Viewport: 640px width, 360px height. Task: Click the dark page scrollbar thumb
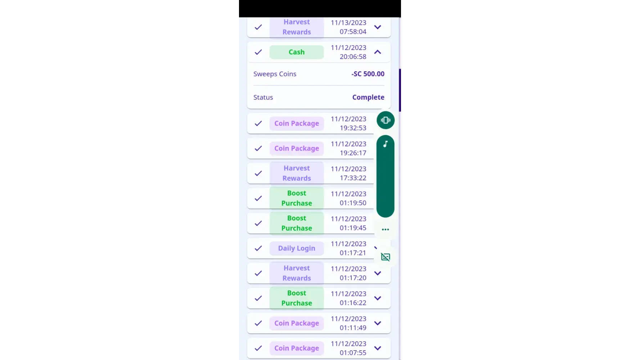[401, 90]
